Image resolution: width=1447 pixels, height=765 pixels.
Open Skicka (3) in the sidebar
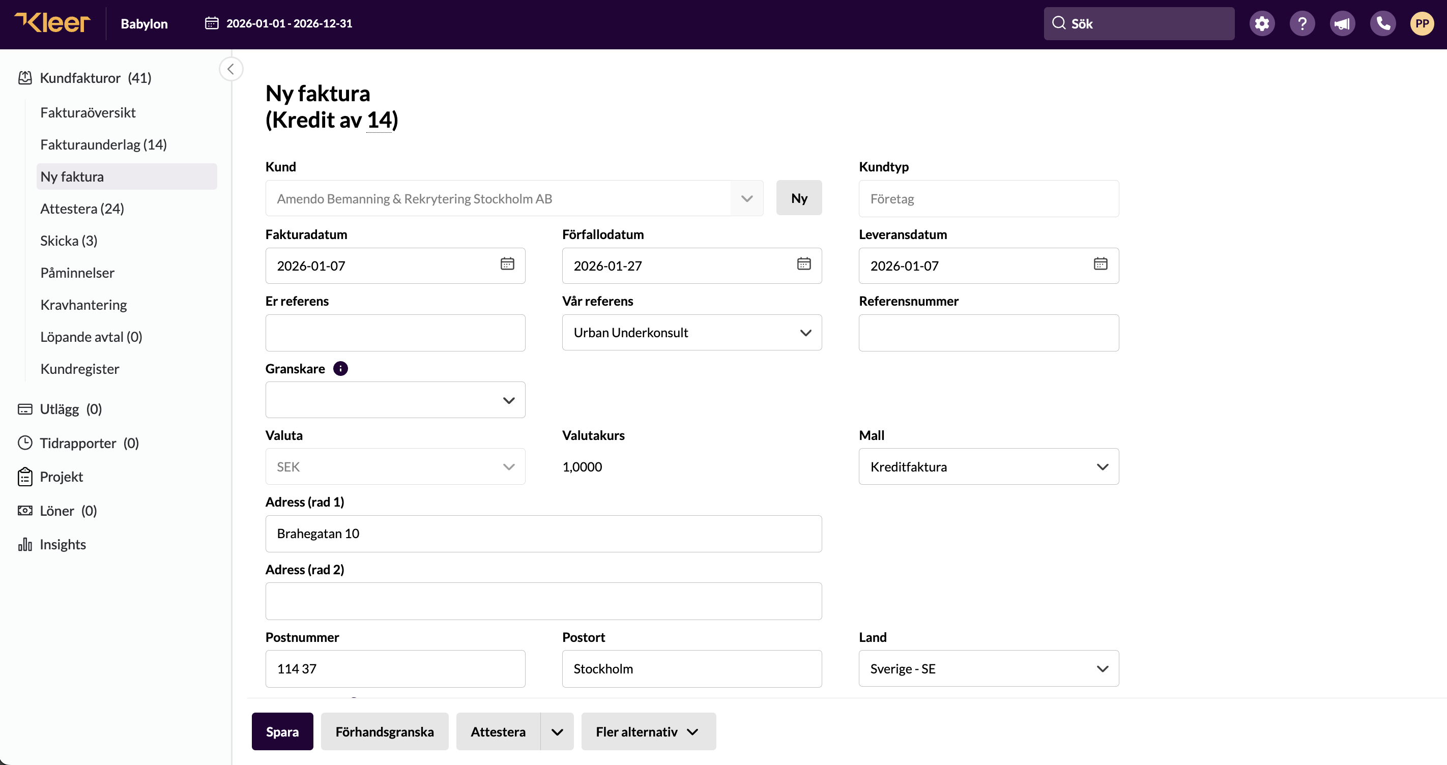pos(69,241)
